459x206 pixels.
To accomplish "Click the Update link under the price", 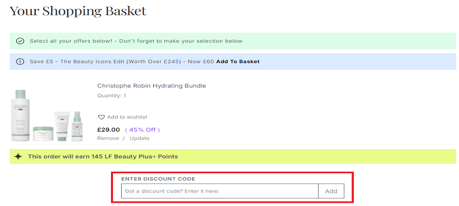I will [139, 138].
